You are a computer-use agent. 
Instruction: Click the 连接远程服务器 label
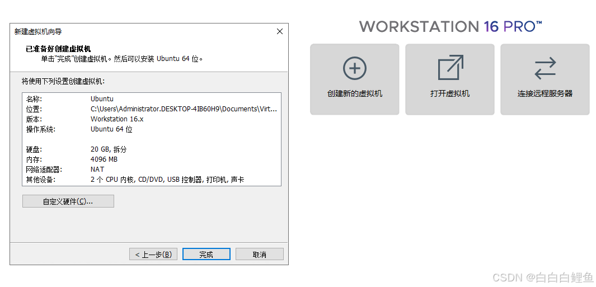(x=545, y=93)
